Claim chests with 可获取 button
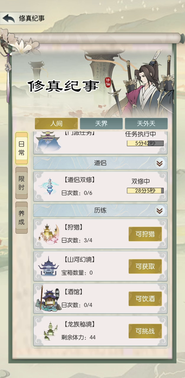This screenshot has width=185, height=378. coord(145,266)
